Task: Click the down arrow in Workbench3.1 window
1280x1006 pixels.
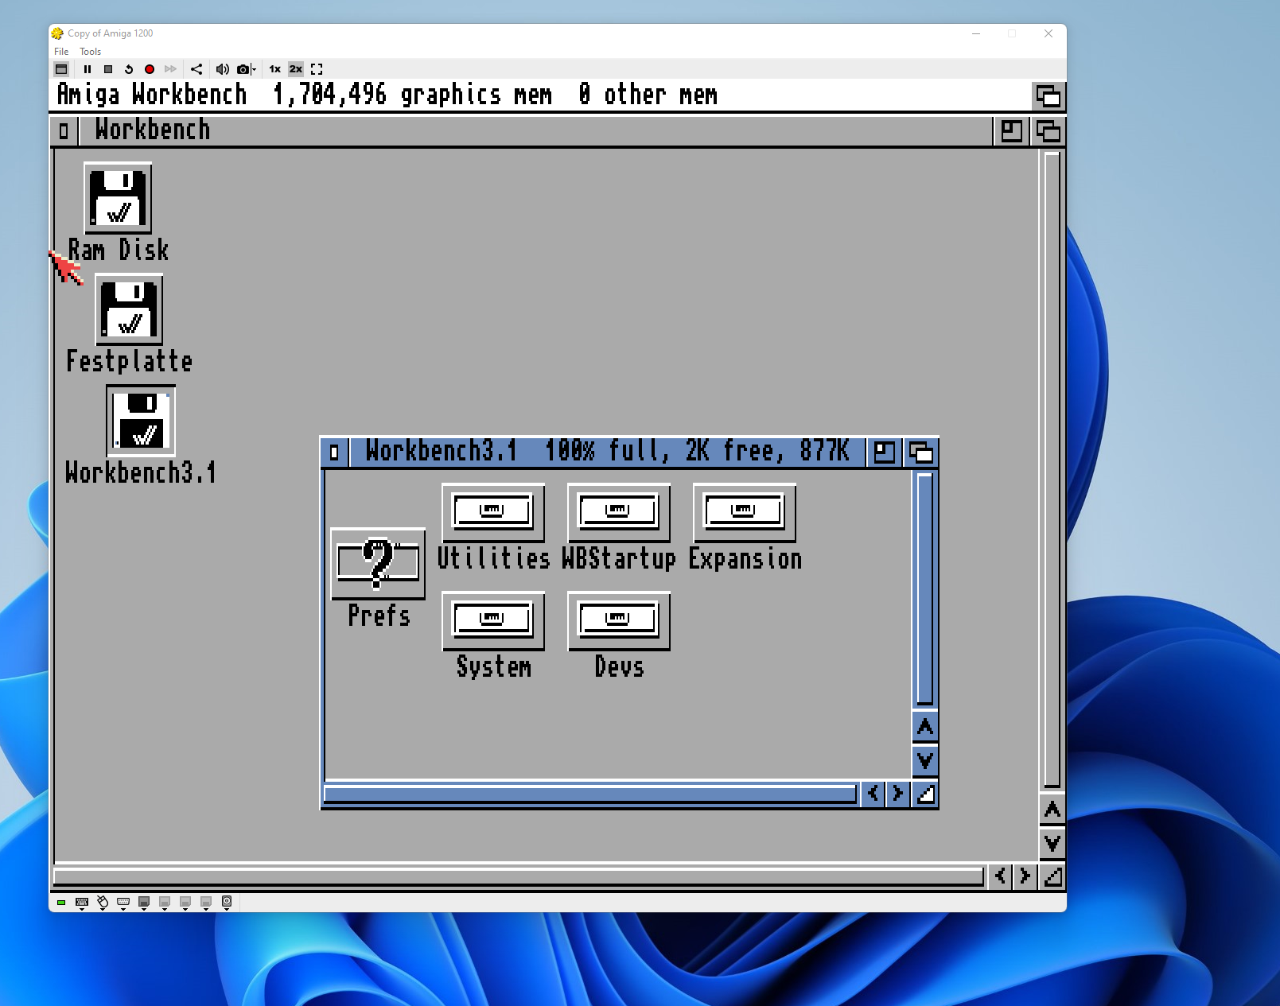Action: coord(925,761)
